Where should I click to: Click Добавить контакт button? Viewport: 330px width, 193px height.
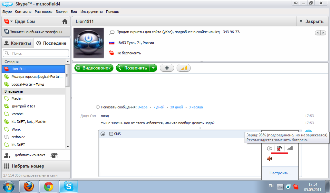pyautogui.click(x=25, y=155)
